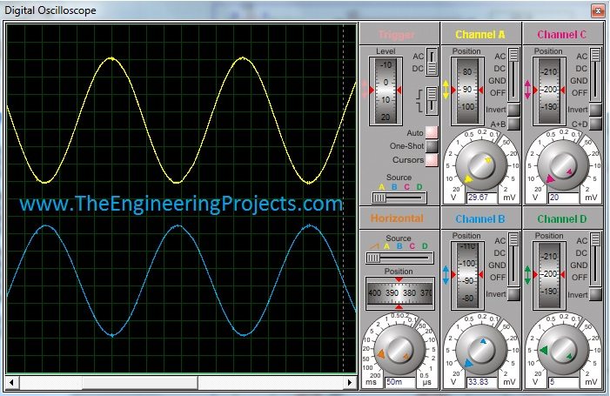Viewport: 610px width, 396px height.
Task: Close the Digital Oscilloscope window
Action: (598, 10)
